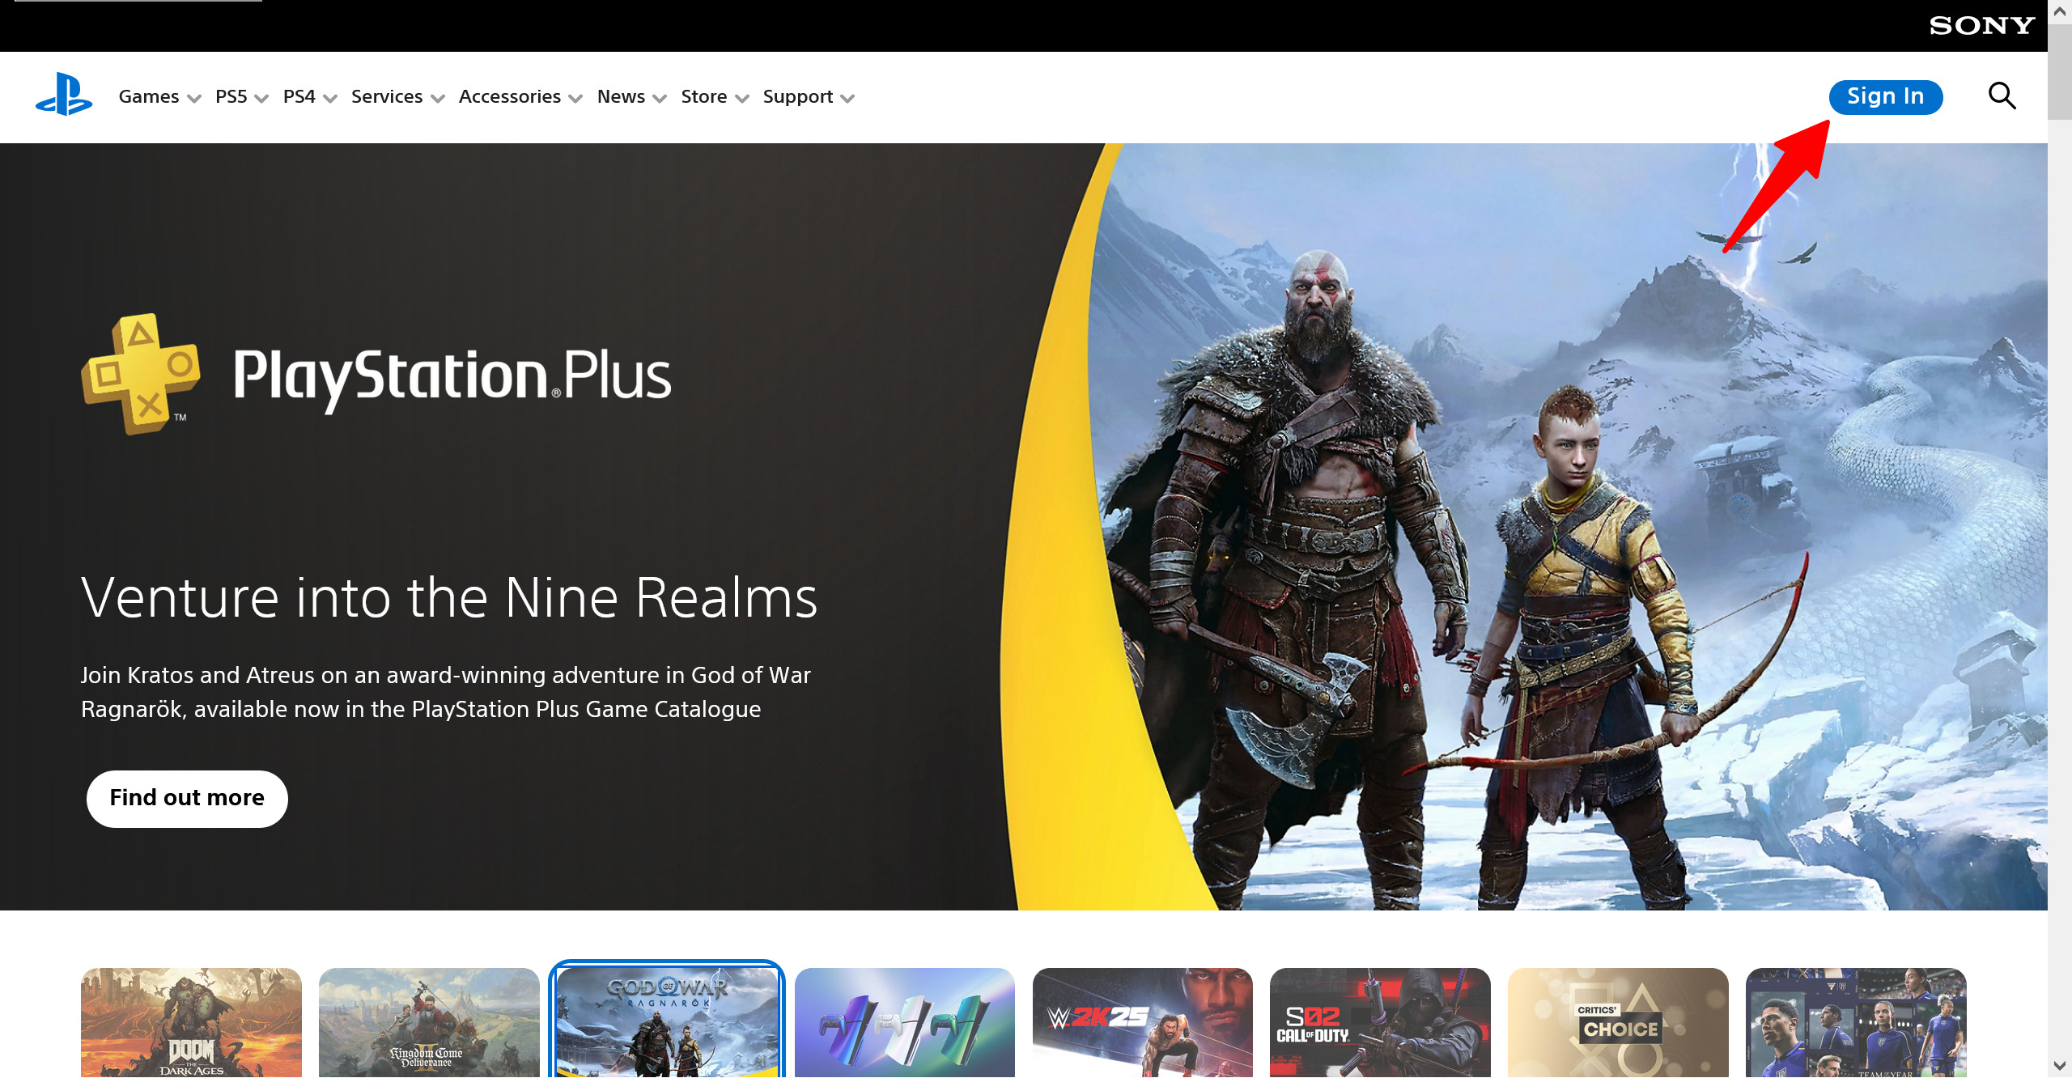Viewport: 2072px width, 1078px height.
Task: Click the Find out more button
Action: 187,798
